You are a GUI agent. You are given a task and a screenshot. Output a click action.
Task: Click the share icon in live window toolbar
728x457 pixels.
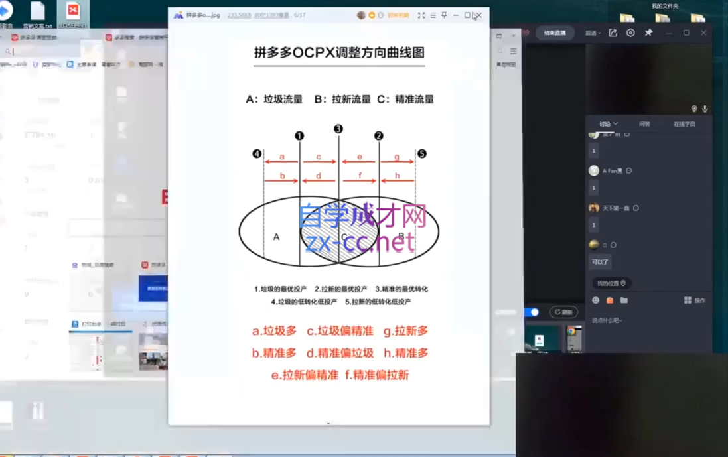[613, 33]
